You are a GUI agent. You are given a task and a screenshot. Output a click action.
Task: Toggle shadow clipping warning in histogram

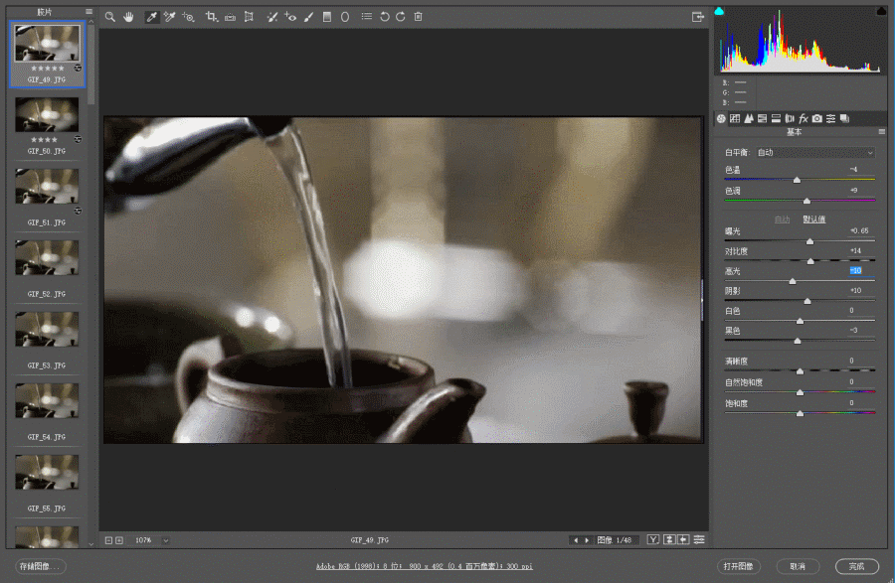[x=720, y=11]
